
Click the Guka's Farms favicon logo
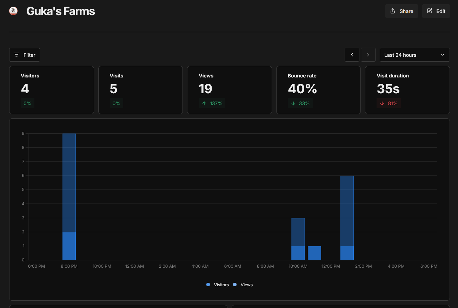coord(13,11)
